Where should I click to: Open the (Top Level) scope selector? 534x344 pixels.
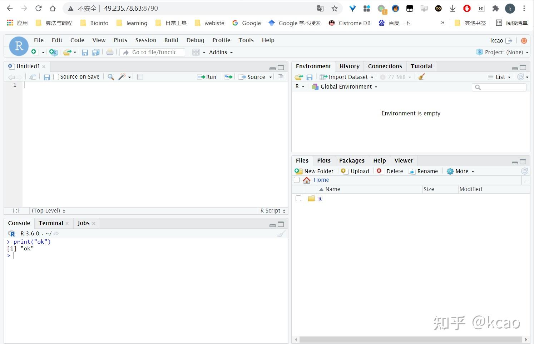pyautogui.click(x=48, y=211)
